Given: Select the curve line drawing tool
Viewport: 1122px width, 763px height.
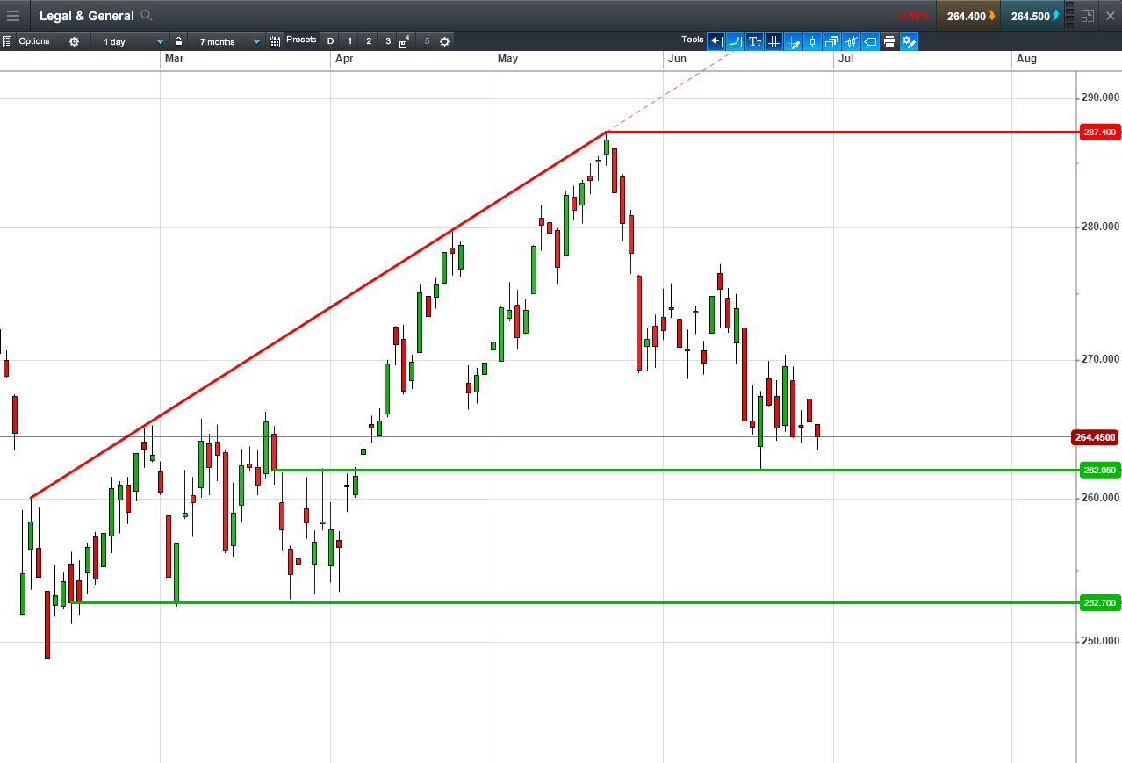Looking at the screenshot, I should click(x=735, y=41).
